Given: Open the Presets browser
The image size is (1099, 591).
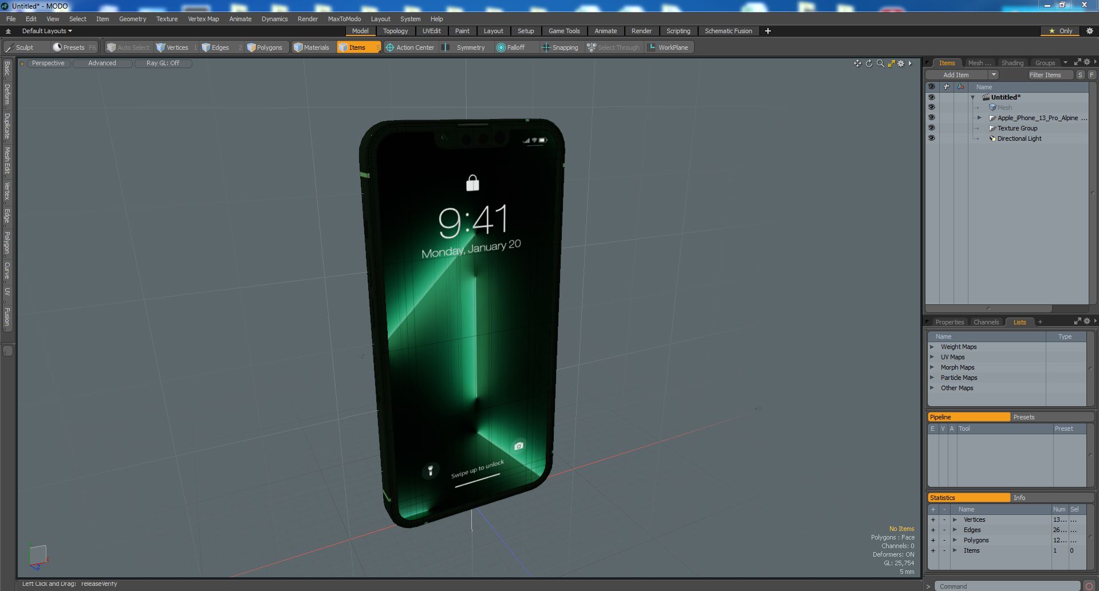Looking at the screenshot, I should click(x=74, y=47).
